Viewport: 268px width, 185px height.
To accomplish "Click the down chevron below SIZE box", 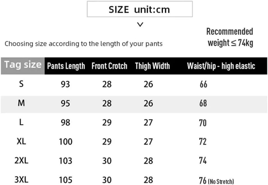I will [140, 25].
